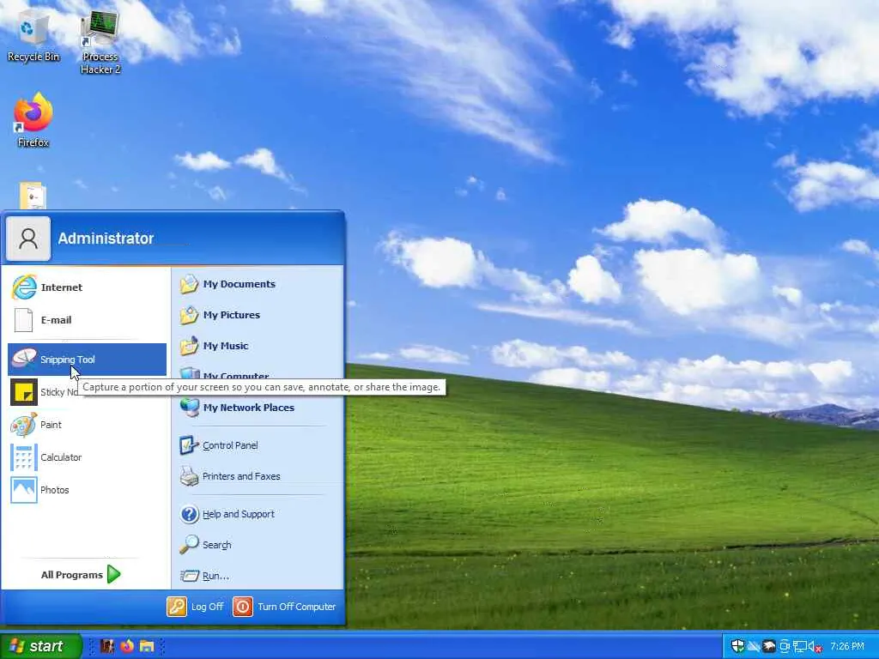879x659 pixels.
Task: Open Search from the Start menu
Action: [258, 545]
